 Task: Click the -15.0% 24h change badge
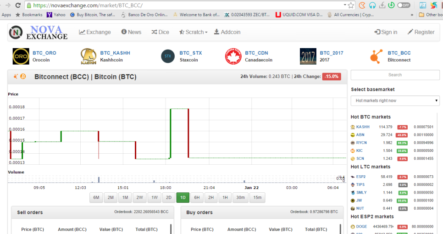[332, 77]
